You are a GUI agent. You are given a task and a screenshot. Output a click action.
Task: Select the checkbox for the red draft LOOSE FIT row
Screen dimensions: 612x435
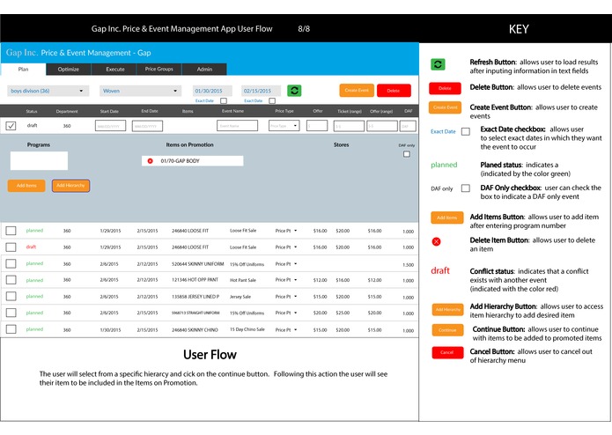pos(11,247)
